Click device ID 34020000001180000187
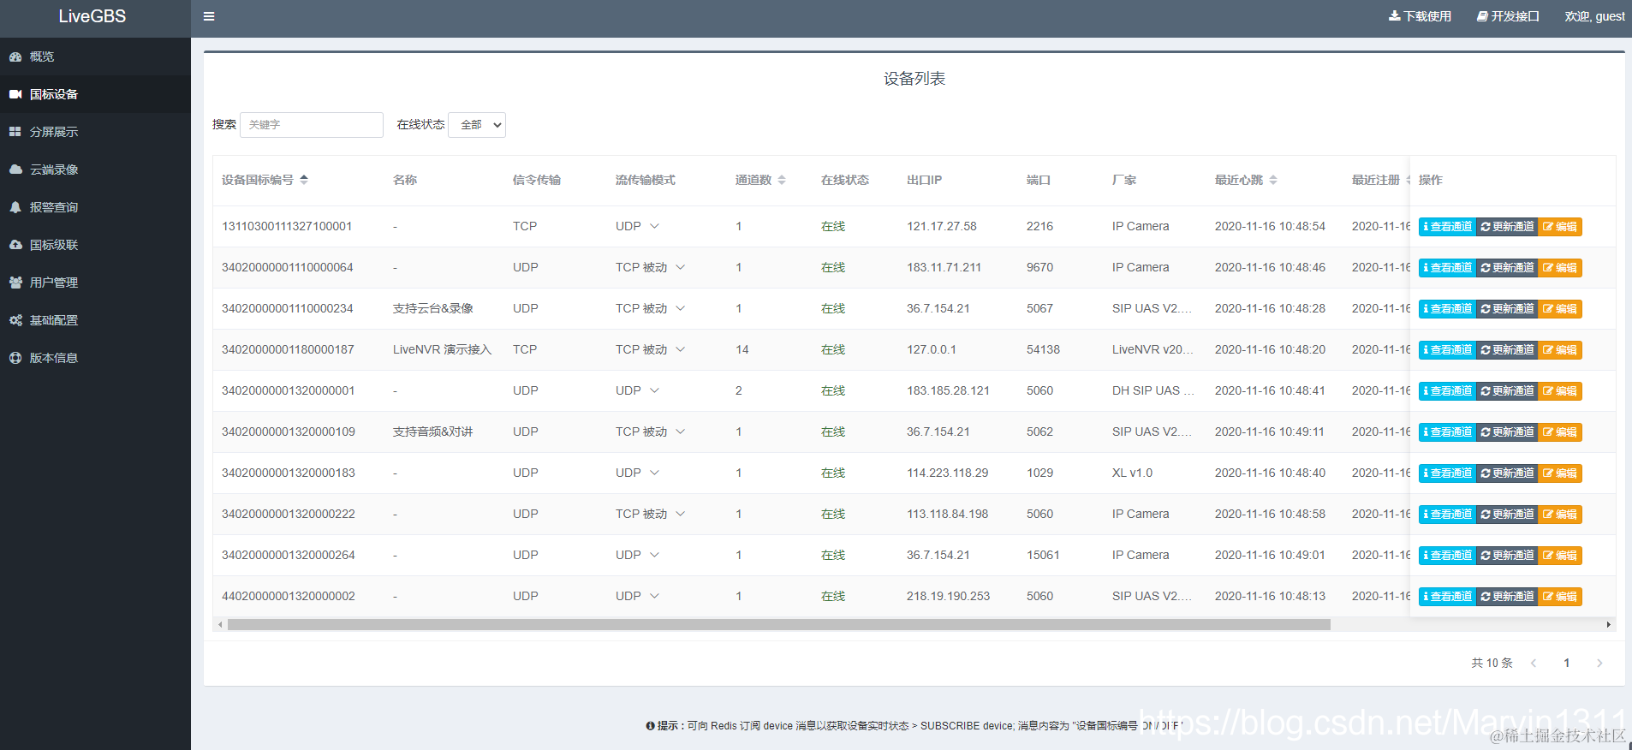1632x750 pixels. (x=288, y=349)
